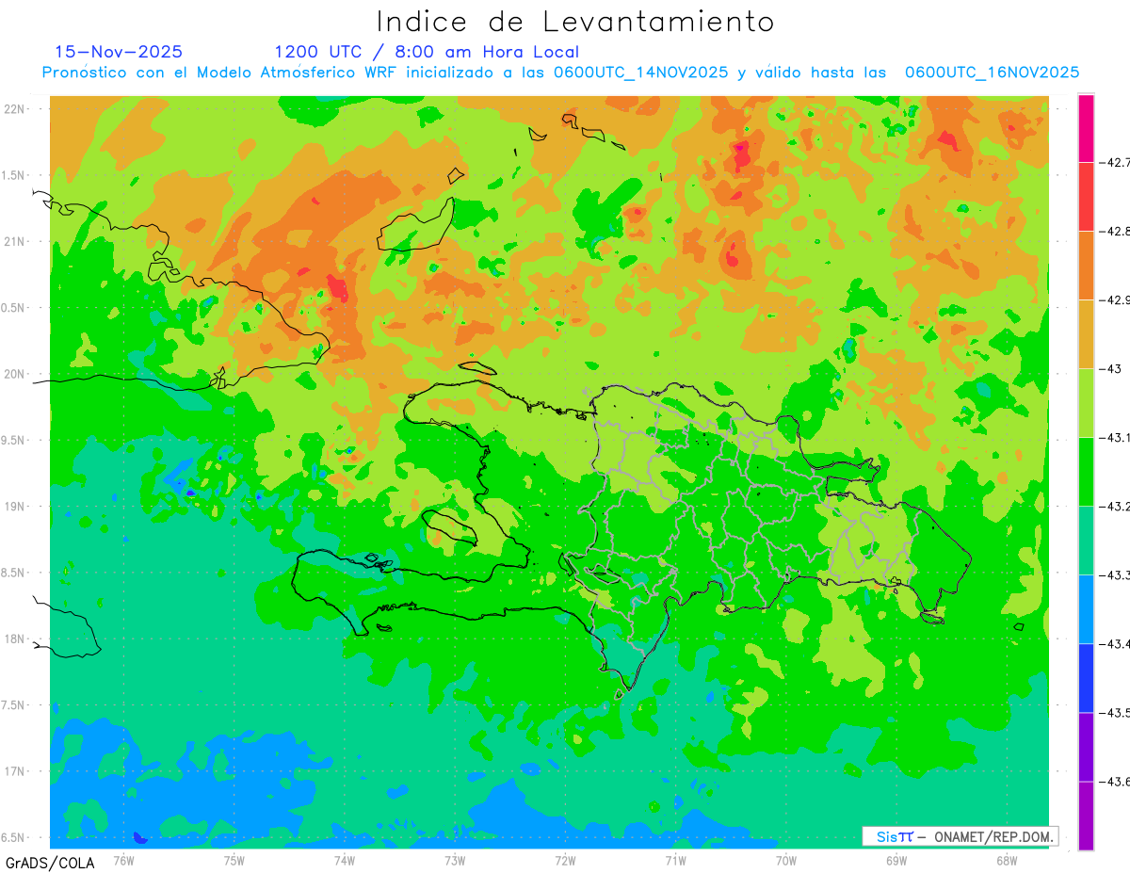Click the 76W longitude axis label
Image resolution: width=1130 pixels, height=873 pixels.
tap(123, 860)
